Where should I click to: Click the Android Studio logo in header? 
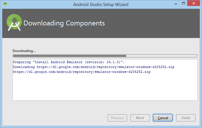coord(14,23)
